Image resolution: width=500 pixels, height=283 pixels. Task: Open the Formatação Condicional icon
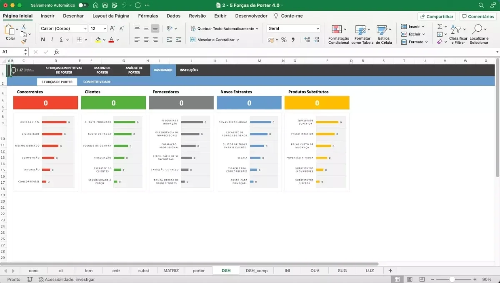coord(337,30)
